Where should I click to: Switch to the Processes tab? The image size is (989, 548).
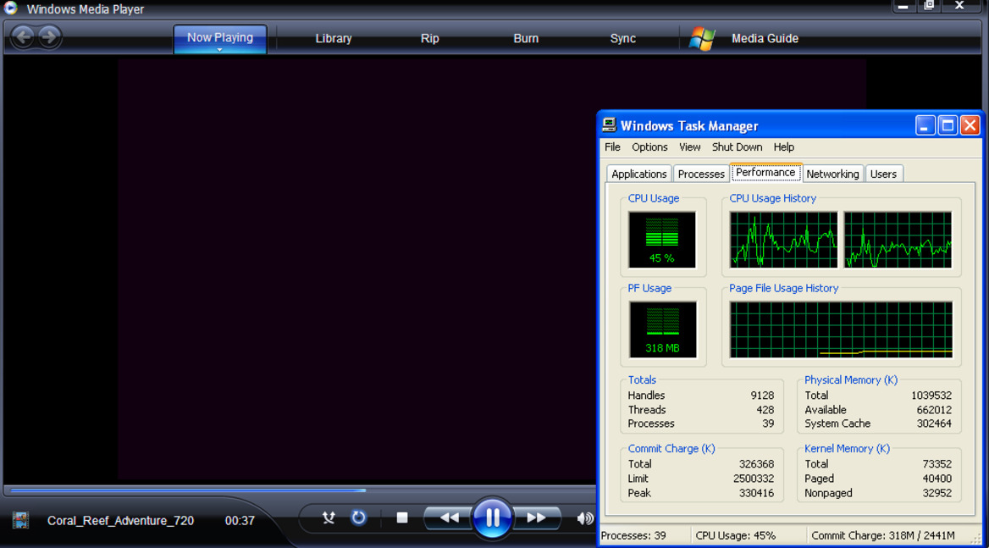701,174
